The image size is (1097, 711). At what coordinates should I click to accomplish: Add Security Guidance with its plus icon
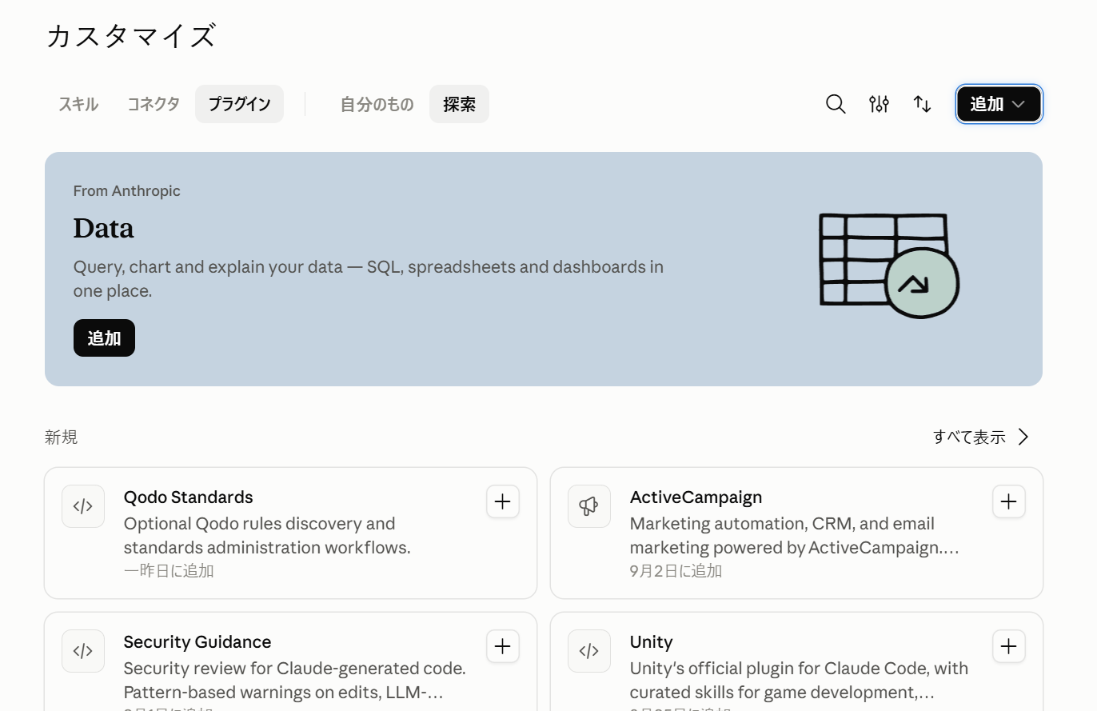[x=503, y=646]
